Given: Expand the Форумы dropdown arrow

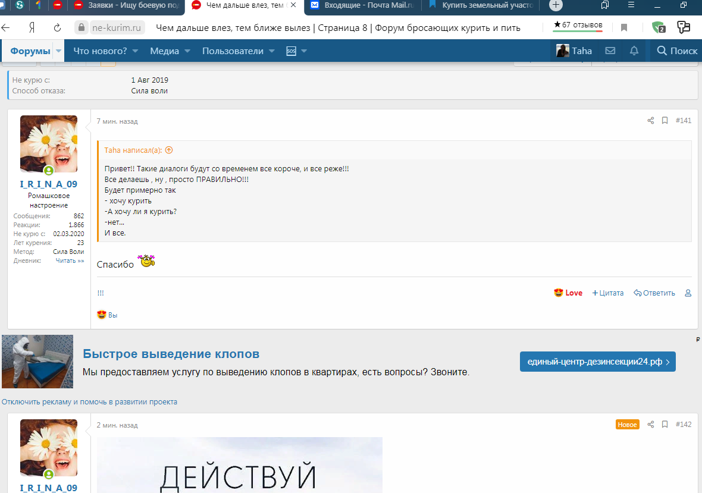Looking at the screenshot, I should (58, 51).
